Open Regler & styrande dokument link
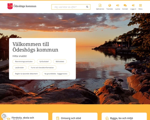The width and height of the screenshot is (150, 120). (x=26, y=74)
